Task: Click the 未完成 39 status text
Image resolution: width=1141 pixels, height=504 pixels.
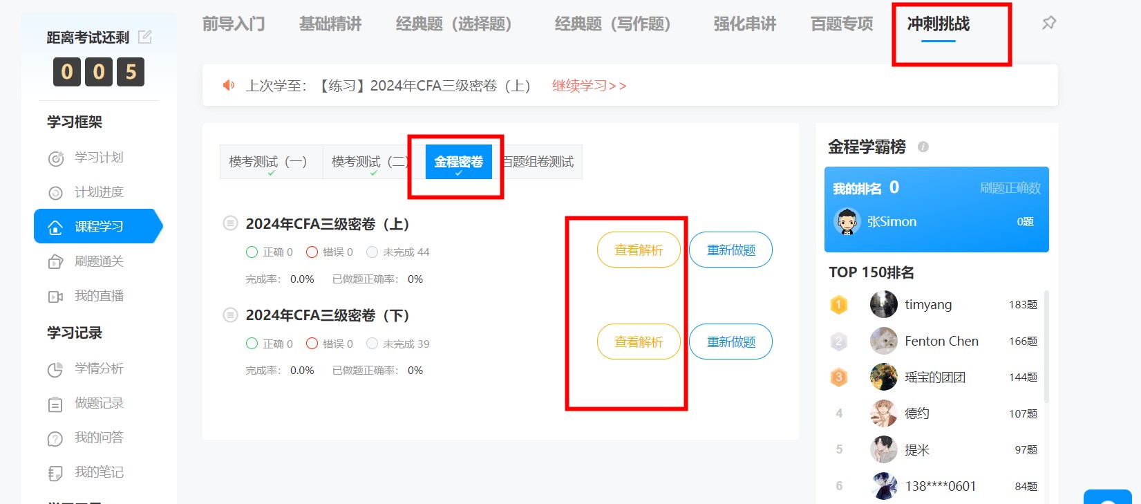Action: (406, 344)
